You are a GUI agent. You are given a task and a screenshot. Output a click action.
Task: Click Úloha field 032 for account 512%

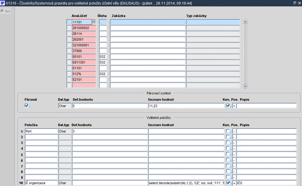click(103, 74)
